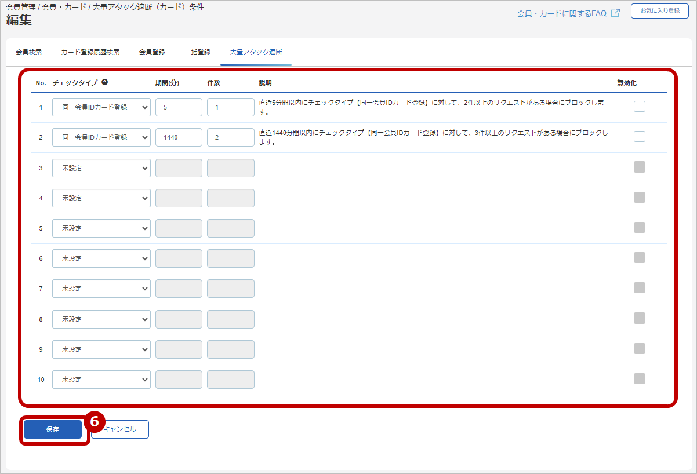Switch to カード登録履歴検索 tab
This screenshot has height=474, width=697.
pyautogui.click(x=90, y=52)
